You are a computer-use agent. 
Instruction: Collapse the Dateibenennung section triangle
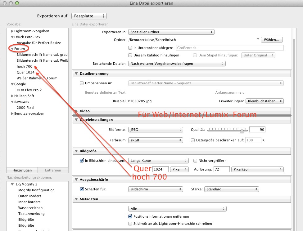click(76, 74)
